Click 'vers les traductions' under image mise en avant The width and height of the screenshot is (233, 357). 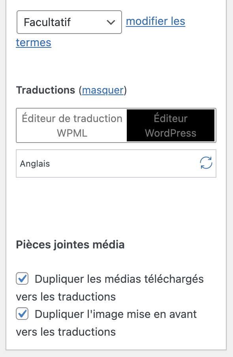click(66, 332)
